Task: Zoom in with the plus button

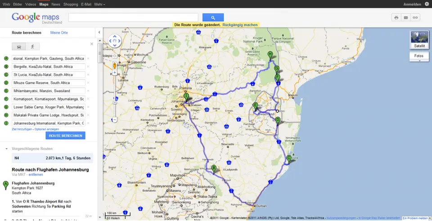Action: (115, 73)
